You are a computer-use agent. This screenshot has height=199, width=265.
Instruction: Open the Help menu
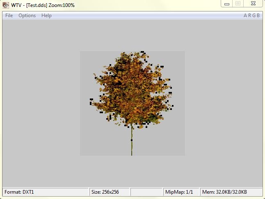[46, 16]
